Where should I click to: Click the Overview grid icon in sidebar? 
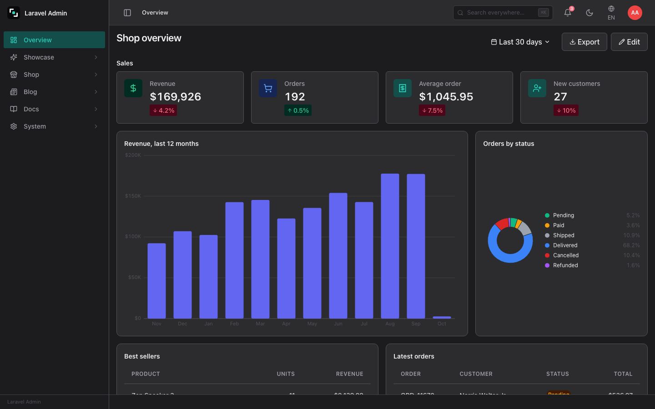pyautogui.click(x=14, y=40)
